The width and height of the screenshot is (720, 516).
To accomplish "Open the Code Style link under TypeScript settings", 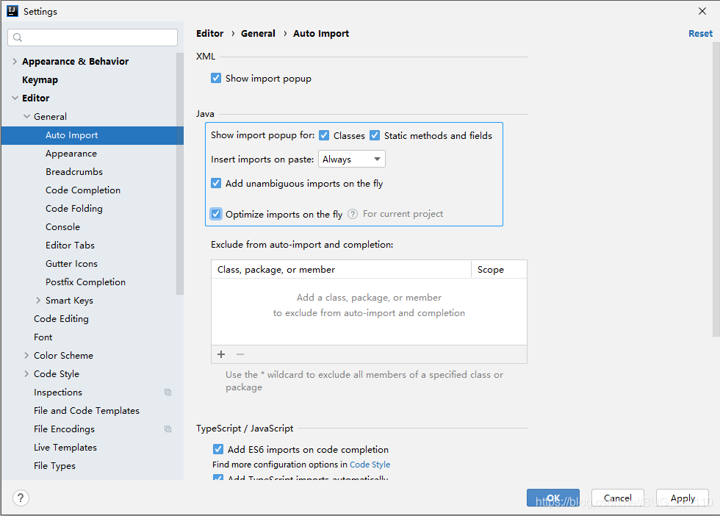I will click(370, 464).
